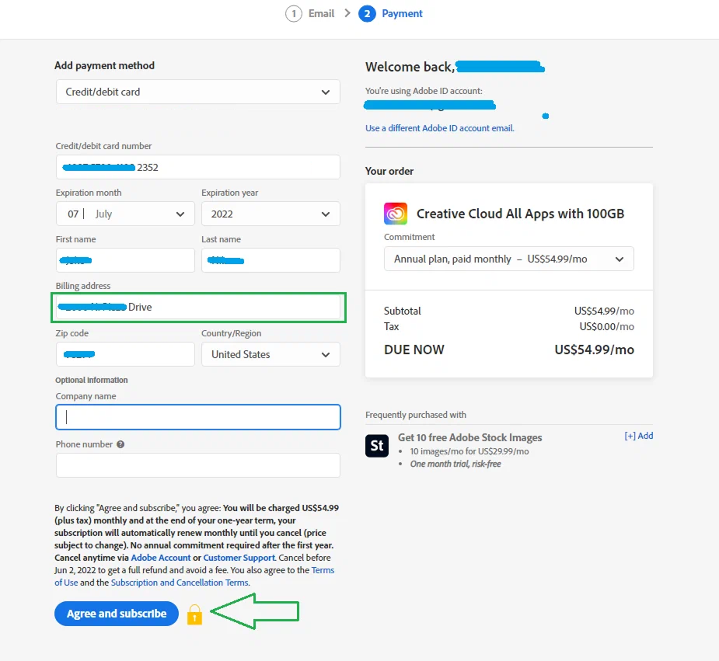Add Adobe Stock images with [+] Add
The image size is (719, 661).
tap(639, 436)
